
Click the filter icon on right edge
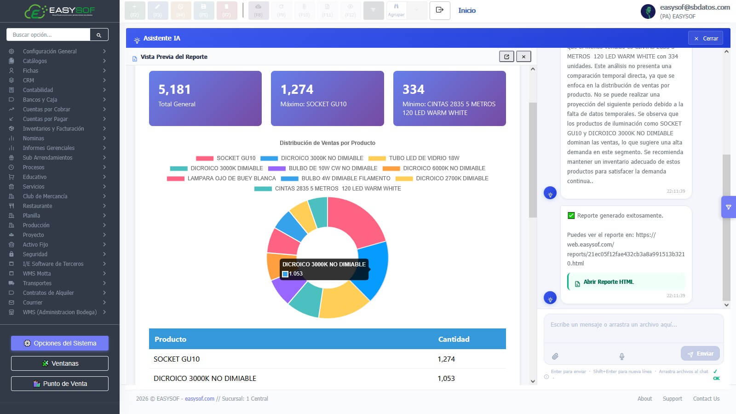[729, 207]
